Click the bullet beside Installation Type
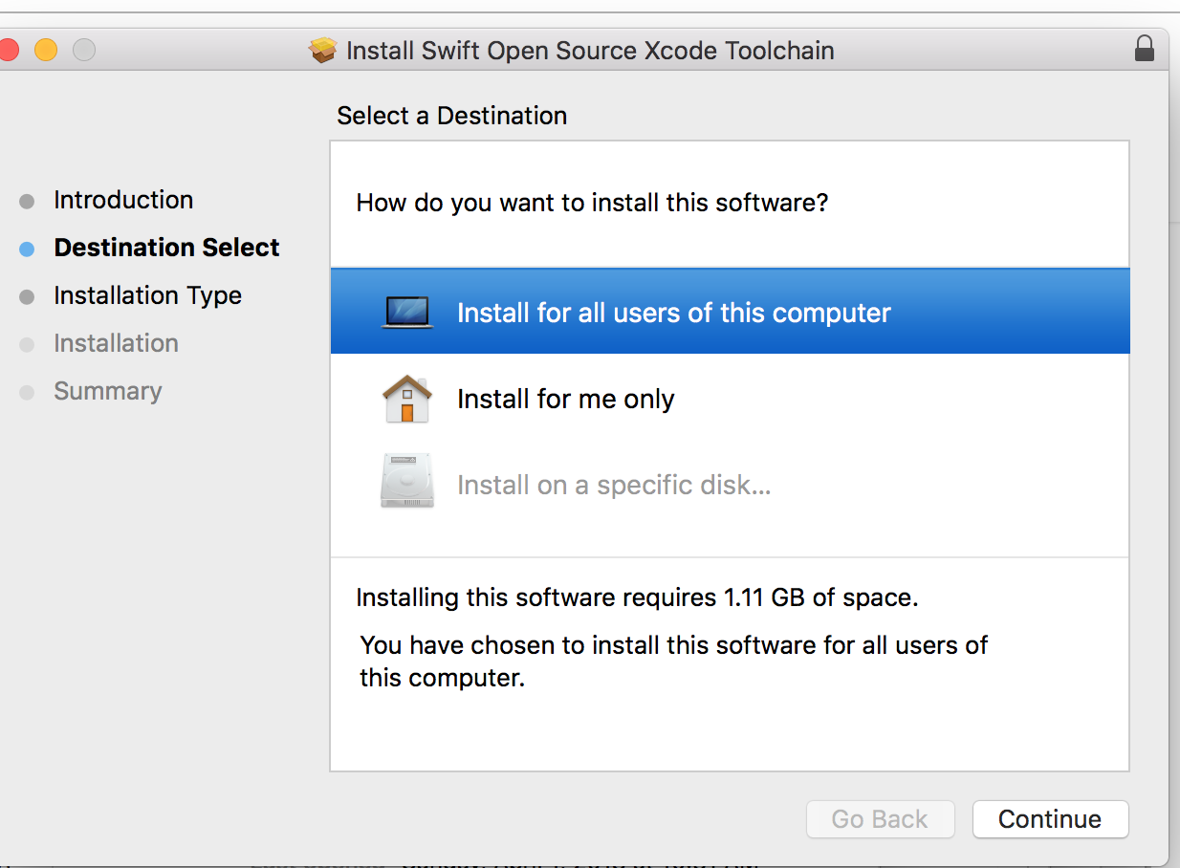This screenshot has height=868, width=1180. (27, 296)
